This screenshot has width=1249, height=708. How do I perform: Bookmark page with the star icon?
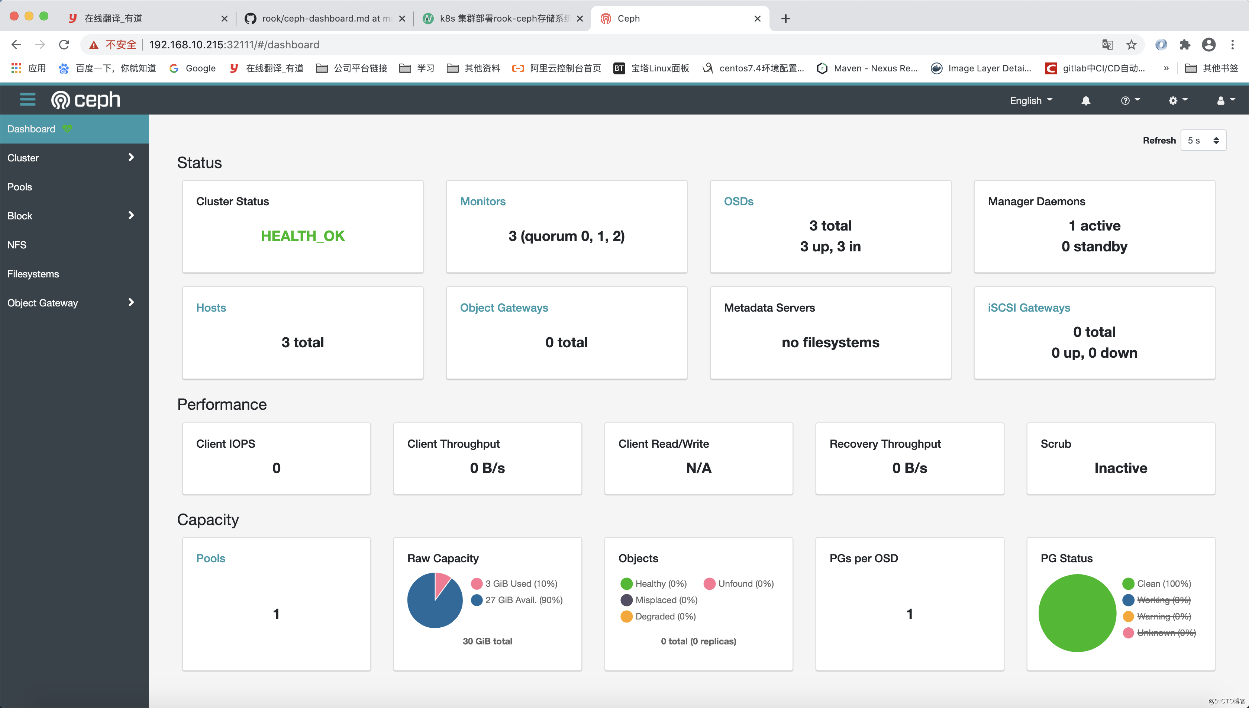coord(1132,45)
